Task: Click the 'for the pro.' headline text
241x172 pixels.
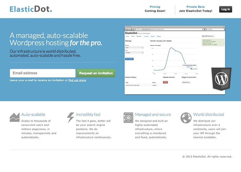Action: click(x=86, y=43)
